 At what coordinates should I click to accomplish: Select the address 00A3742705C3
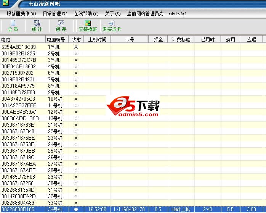(x=18, y=99)
